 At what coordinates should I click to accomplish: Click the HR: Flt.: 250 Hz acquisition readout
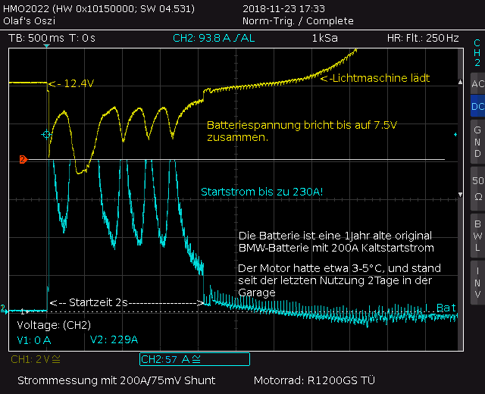(423, 38)
